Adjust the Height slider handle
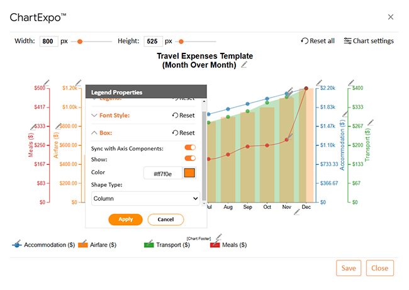Screen dimensions: 409x290 click(181, 42)
